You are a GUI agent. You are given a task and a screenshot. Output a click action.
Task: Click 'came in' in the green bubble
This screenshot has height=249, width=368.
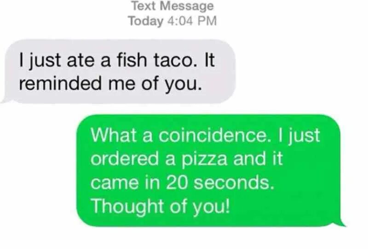125,183
